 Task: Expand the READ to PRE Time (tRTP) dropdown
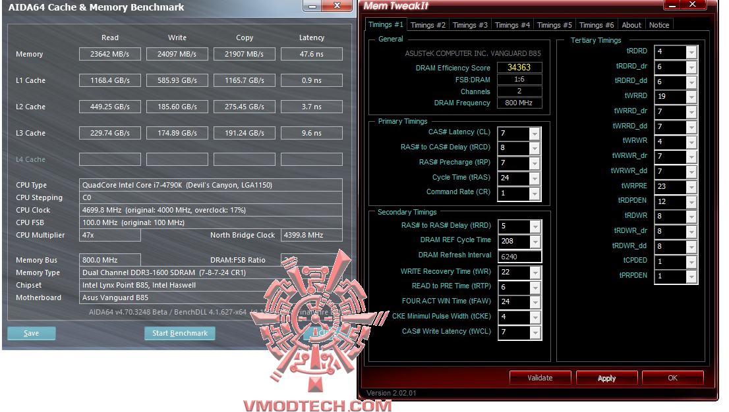(x=536, y=288)
